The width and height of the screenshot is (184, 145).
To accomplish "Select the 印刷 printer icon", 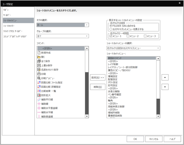I will click(39, 74).
